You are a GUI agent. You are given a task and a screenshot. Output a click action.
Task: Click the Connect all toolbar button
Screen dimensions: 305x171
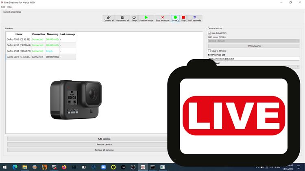coord(109,19)
